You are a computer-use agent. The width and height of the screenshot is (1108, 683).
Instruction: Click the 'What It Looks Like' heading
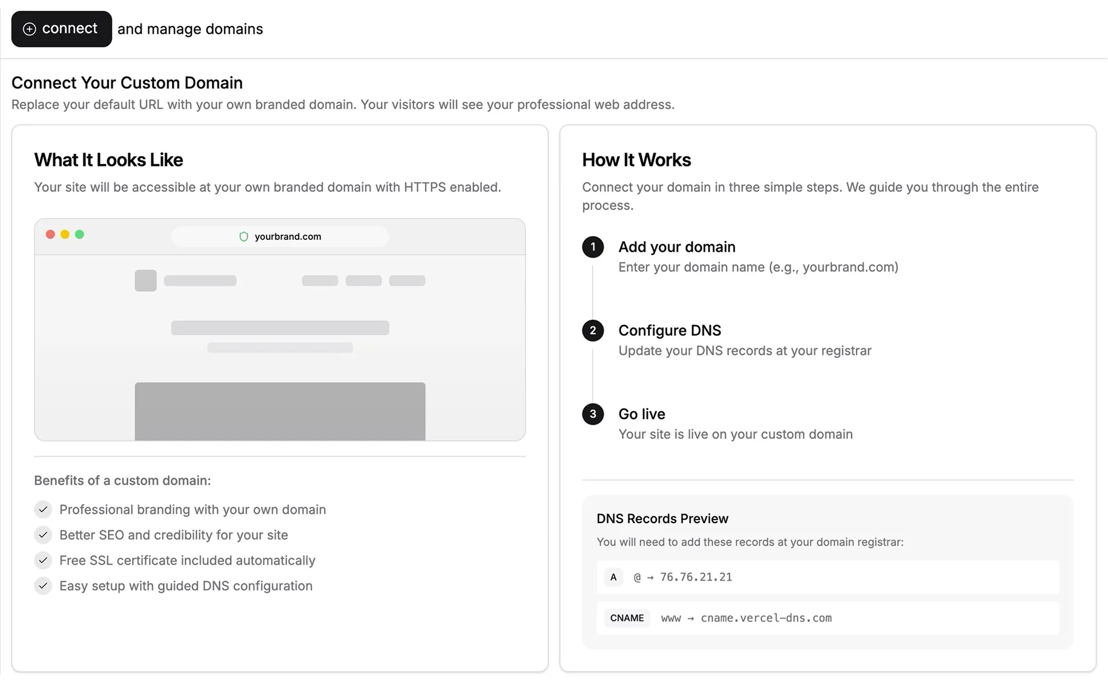click(x=108, y=160)
